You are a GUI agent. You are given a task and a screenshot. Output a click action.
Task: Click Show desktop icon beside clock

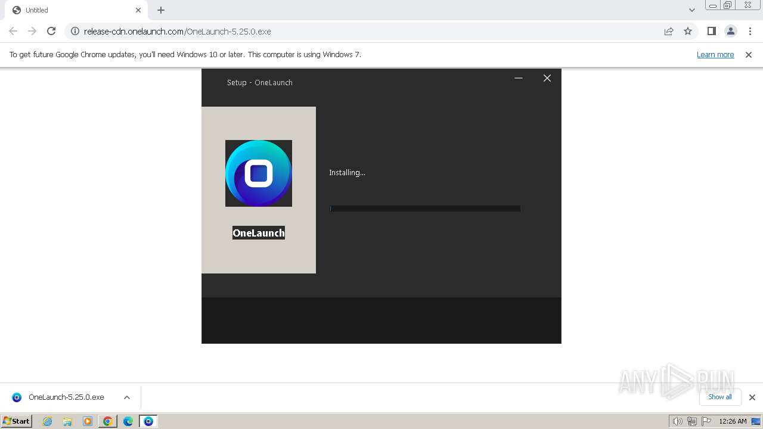coord(756,421)
